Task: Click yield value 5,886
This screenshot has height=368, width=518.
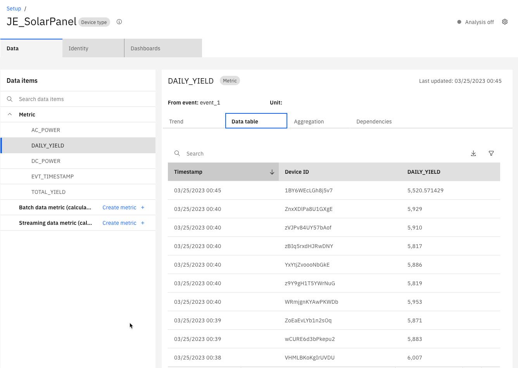Action: [415, 265]
